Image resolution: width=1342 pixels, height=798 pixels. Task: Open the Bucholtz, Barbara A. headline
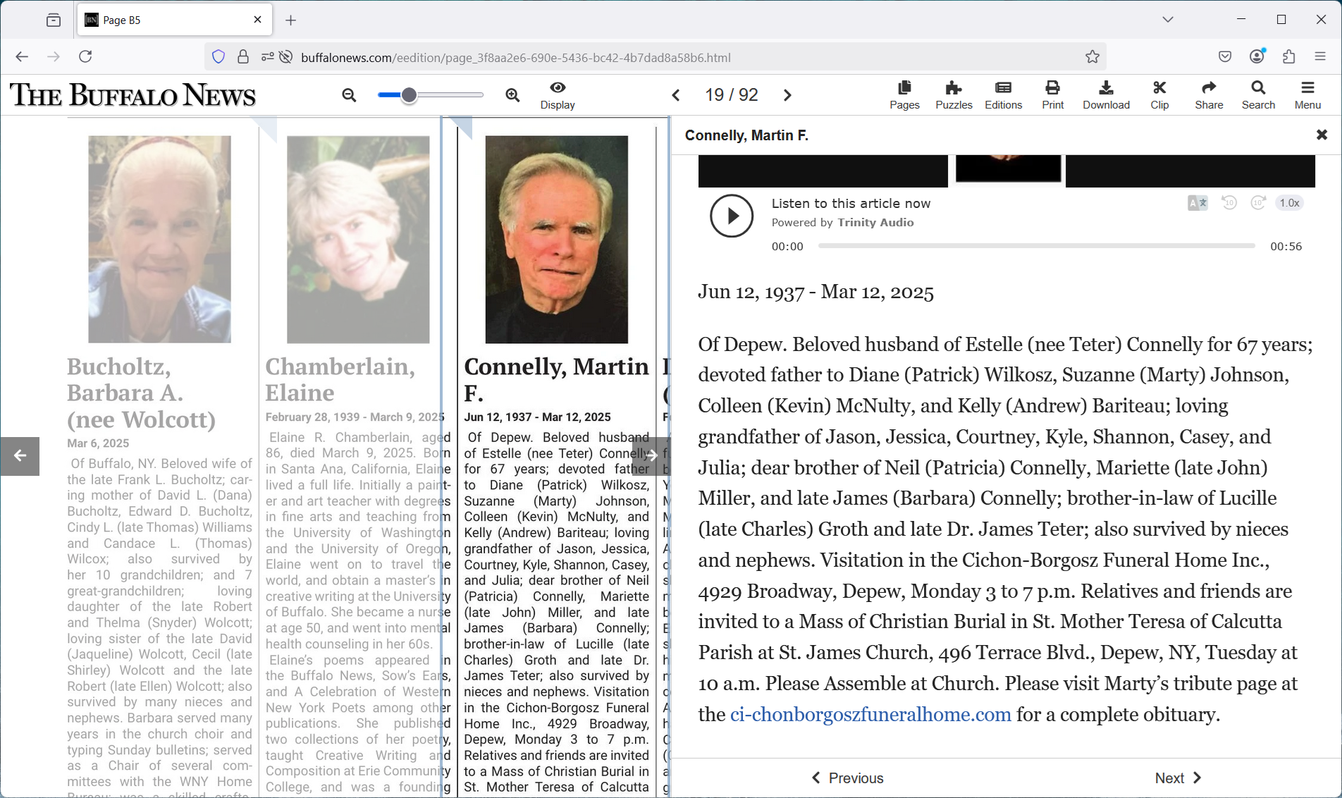[142, 393]
